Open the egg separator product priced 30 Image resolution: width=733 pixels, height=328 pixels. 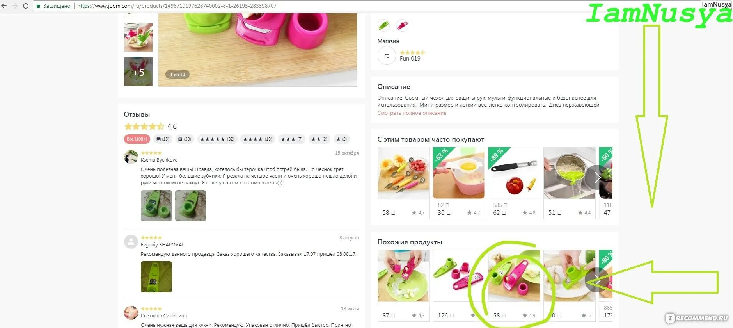pos(459,183)
